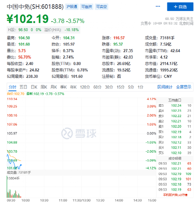Switch to the 日K chart tab
Viewport: 196px width, 205px height.
point(34,87)
